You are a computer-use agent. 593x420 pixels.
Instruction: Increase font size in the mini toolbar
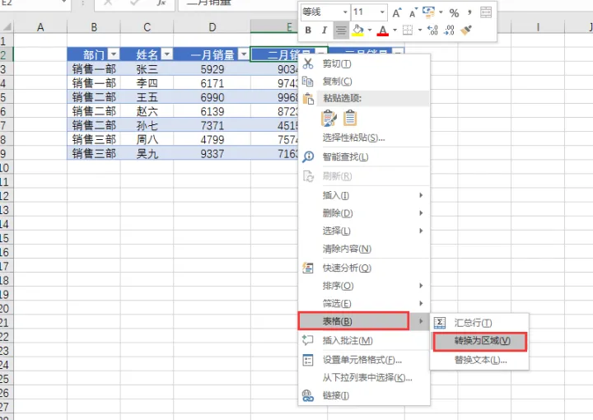[x=396, y=13]
